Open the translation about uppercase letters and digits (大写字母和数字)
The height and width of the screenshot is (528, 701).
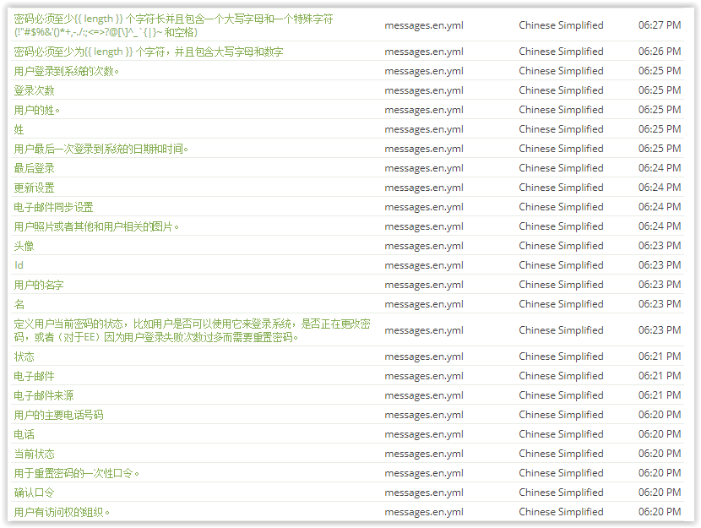tap(149, 52)
